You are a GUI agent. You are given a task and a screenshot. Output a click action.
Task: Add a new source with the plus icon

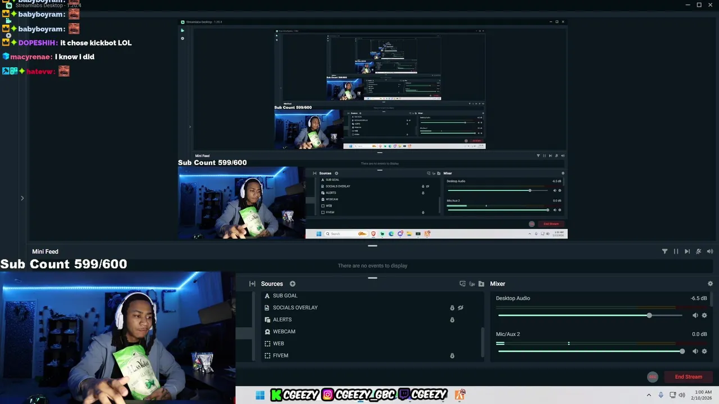[x=292, y=284]
